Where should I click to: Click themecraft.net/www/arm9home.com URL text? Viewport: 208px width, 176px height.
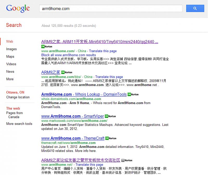click(68, 143)
